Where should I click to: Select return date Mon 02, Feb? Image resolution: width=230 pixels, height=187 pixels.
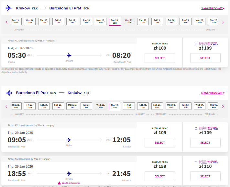tap(171, 106)
